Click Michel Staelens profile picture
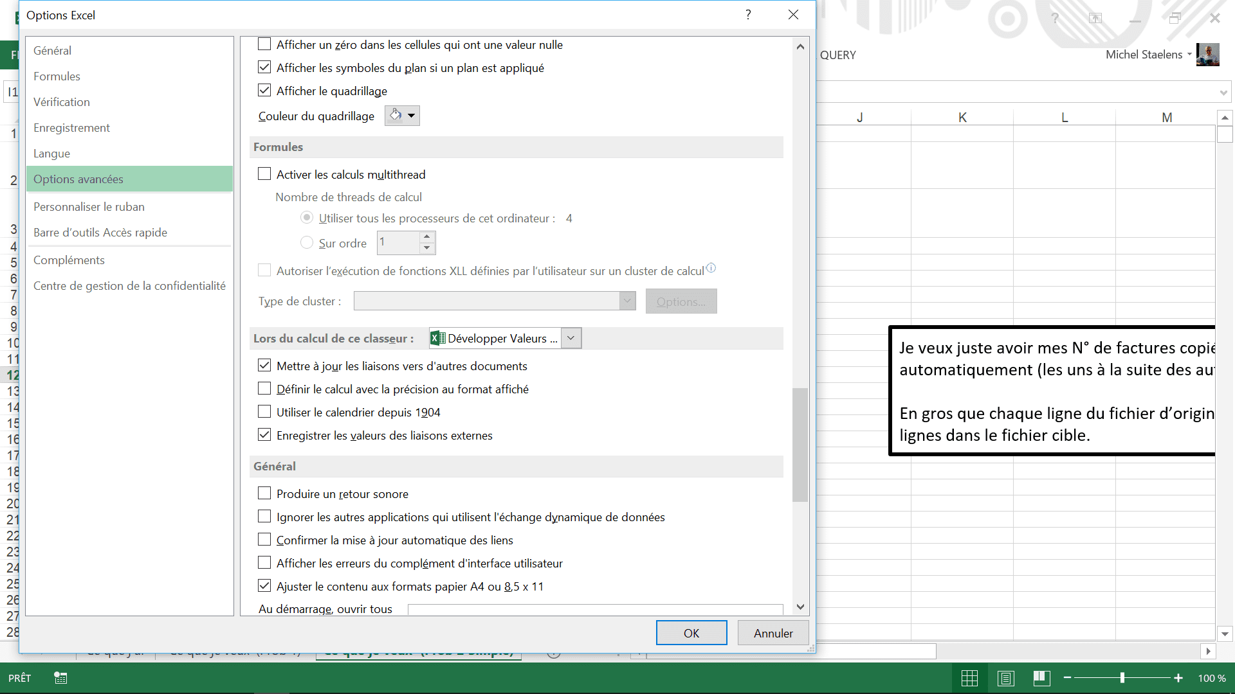The width and height of the screenshot is (1235, 694). [x=1208, y=55]
